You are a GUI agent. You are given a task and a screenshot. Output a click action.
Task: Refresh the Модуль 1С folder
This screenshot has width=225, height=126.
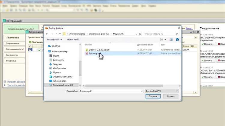[140, 34]
